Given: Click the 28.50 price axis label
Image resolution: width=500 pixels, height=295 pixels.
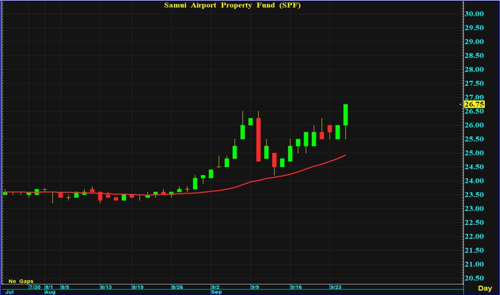Looking at the screenshot, I should pyautogui.click(x=474, y=55).
